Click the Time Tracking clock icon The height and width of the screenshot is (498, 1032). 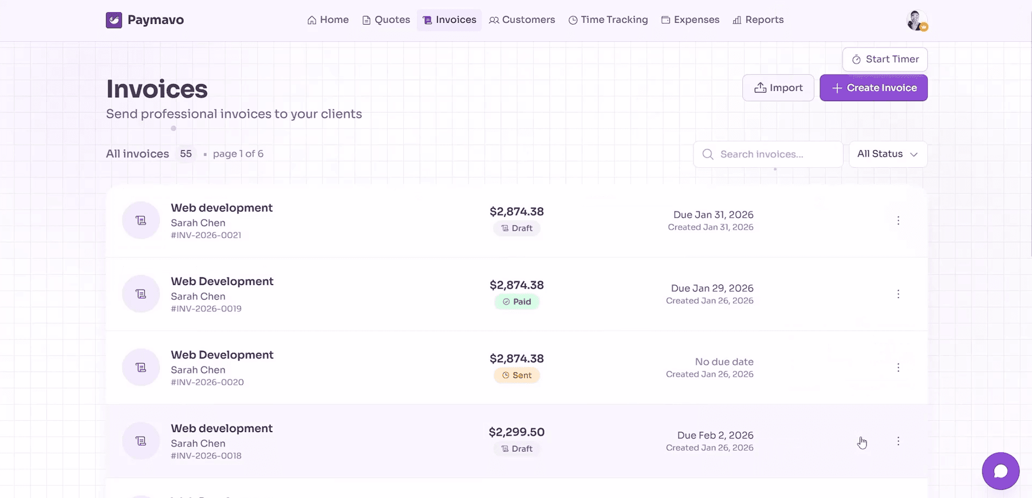573,21
